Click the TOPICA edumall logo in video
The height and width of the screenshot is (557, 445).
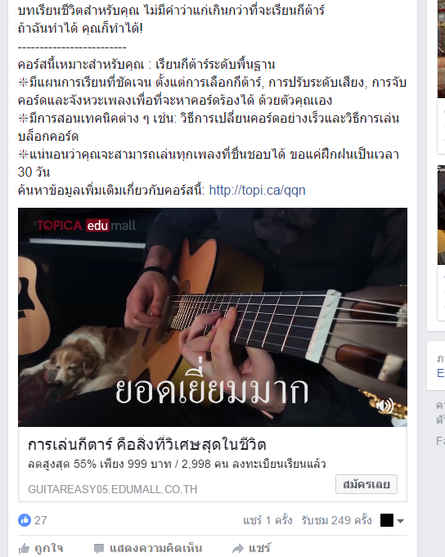(x=87, y=226)
